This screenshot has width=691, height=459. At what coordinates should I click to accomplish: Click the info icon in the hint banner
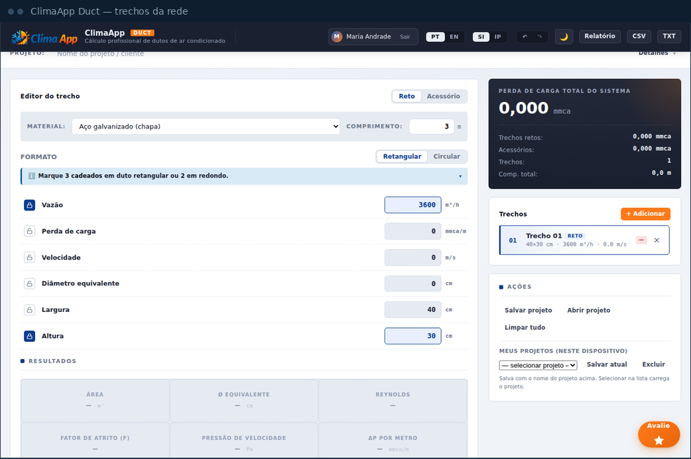tap(32, 176)
